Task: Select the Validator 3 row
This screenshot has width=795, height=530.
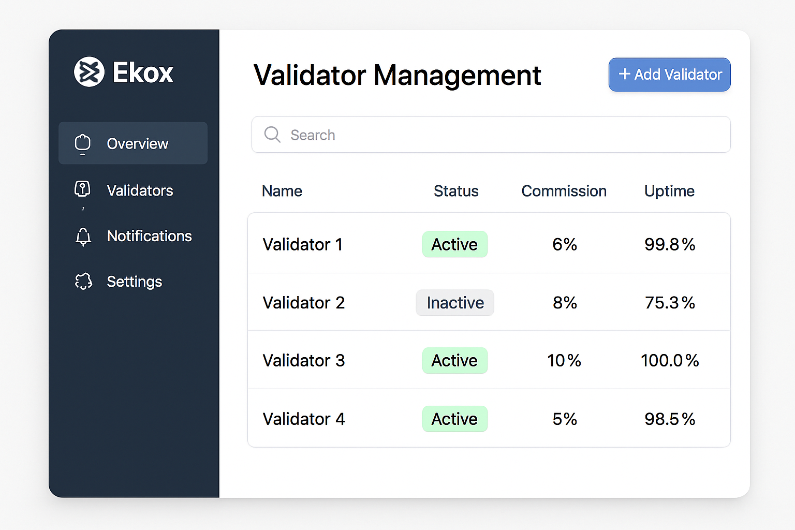Action: tap(490, 361)
